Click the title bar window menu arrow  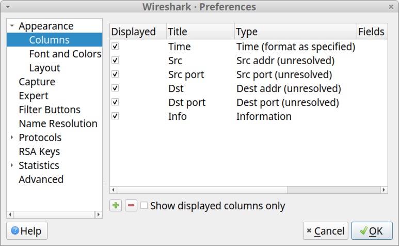8,7
